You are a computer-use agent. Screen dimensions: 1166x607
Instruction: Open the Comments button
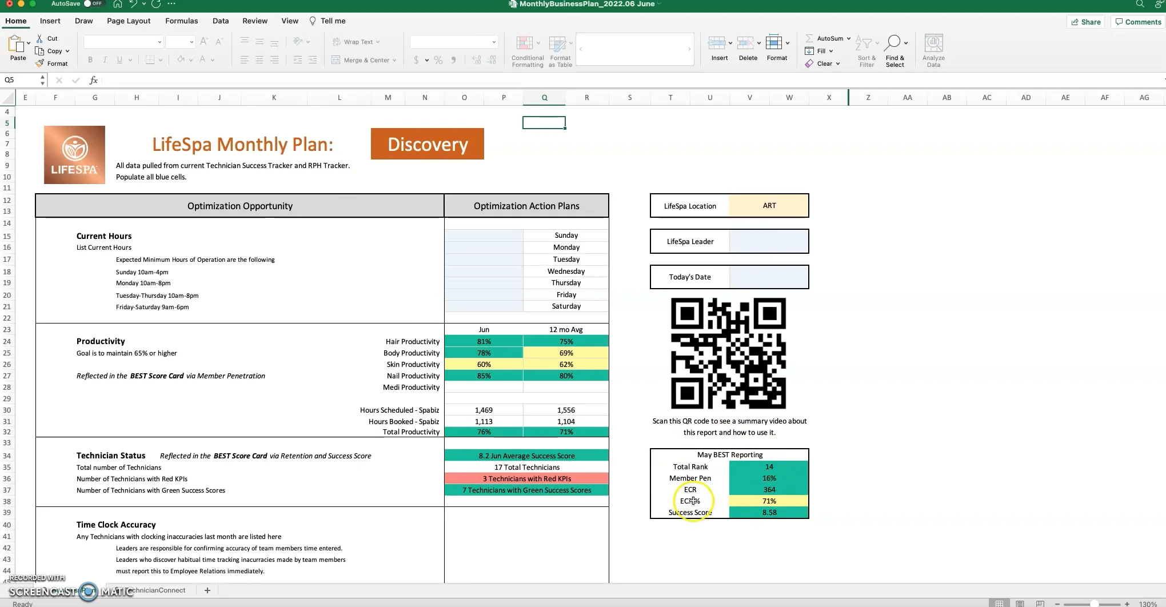(1137, 22)
